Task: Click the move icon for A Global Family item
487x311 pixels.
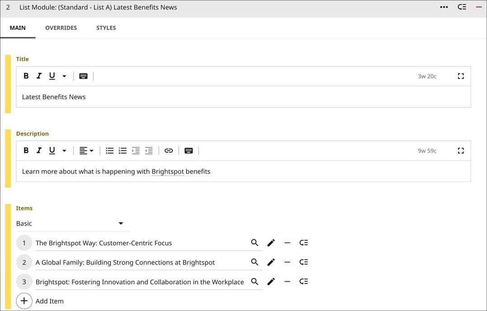Action: click(x=304, y=262)
